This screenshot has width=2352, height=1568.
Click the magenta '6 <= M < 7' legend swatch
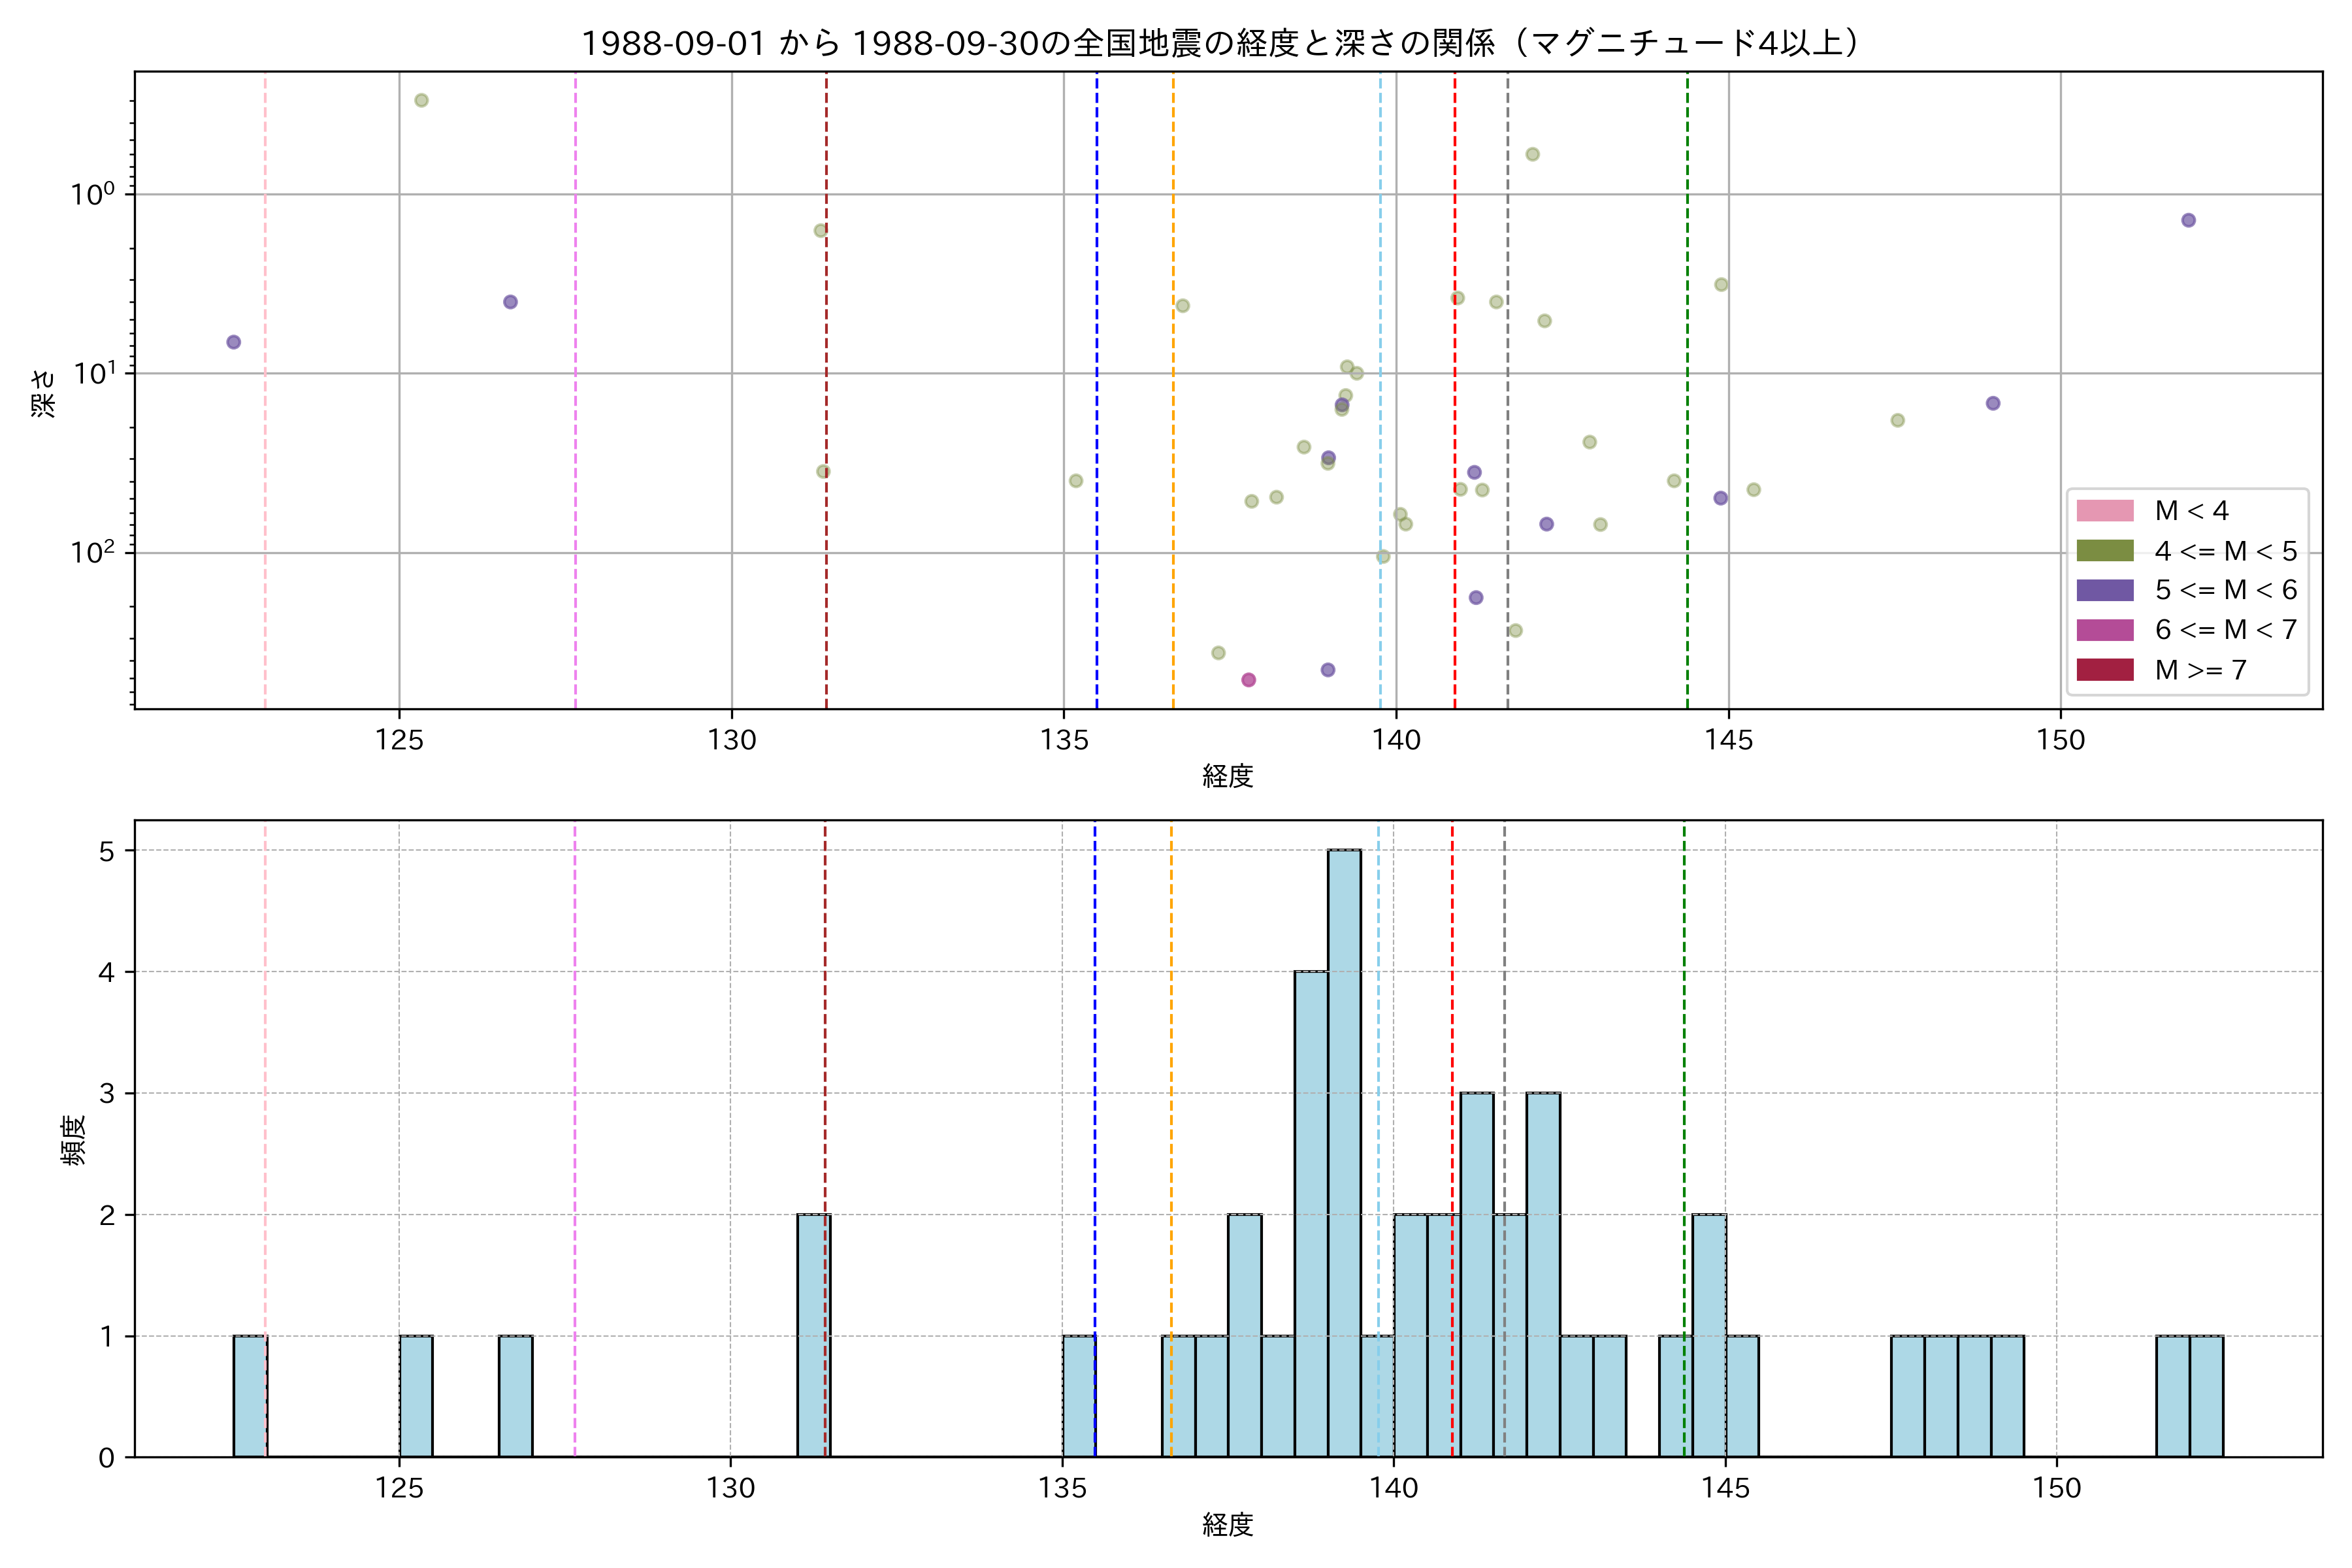click(x=2104, y=630)
